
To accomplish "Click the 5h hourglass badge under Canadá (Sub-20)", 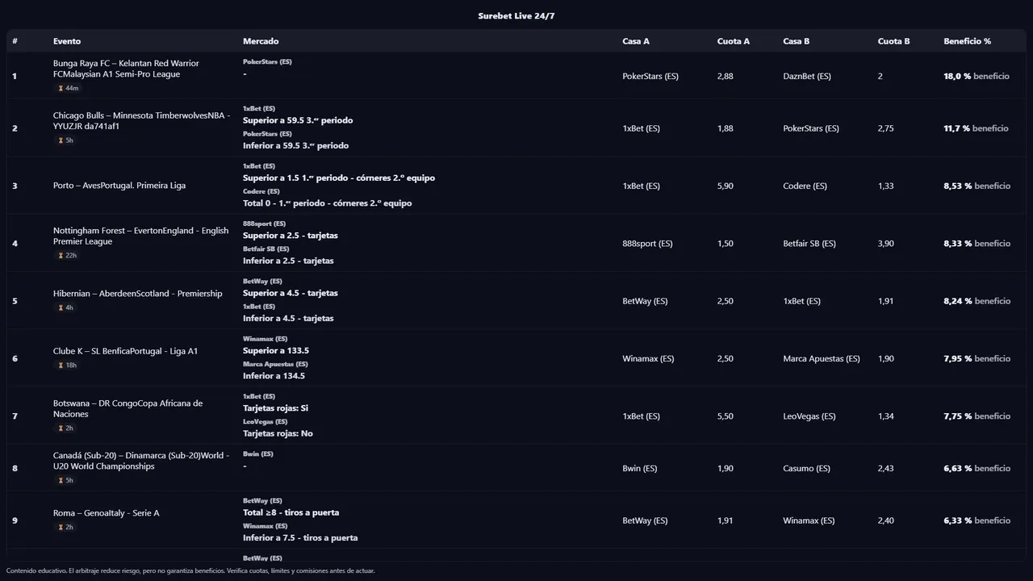I will click(x=65, y=480).
